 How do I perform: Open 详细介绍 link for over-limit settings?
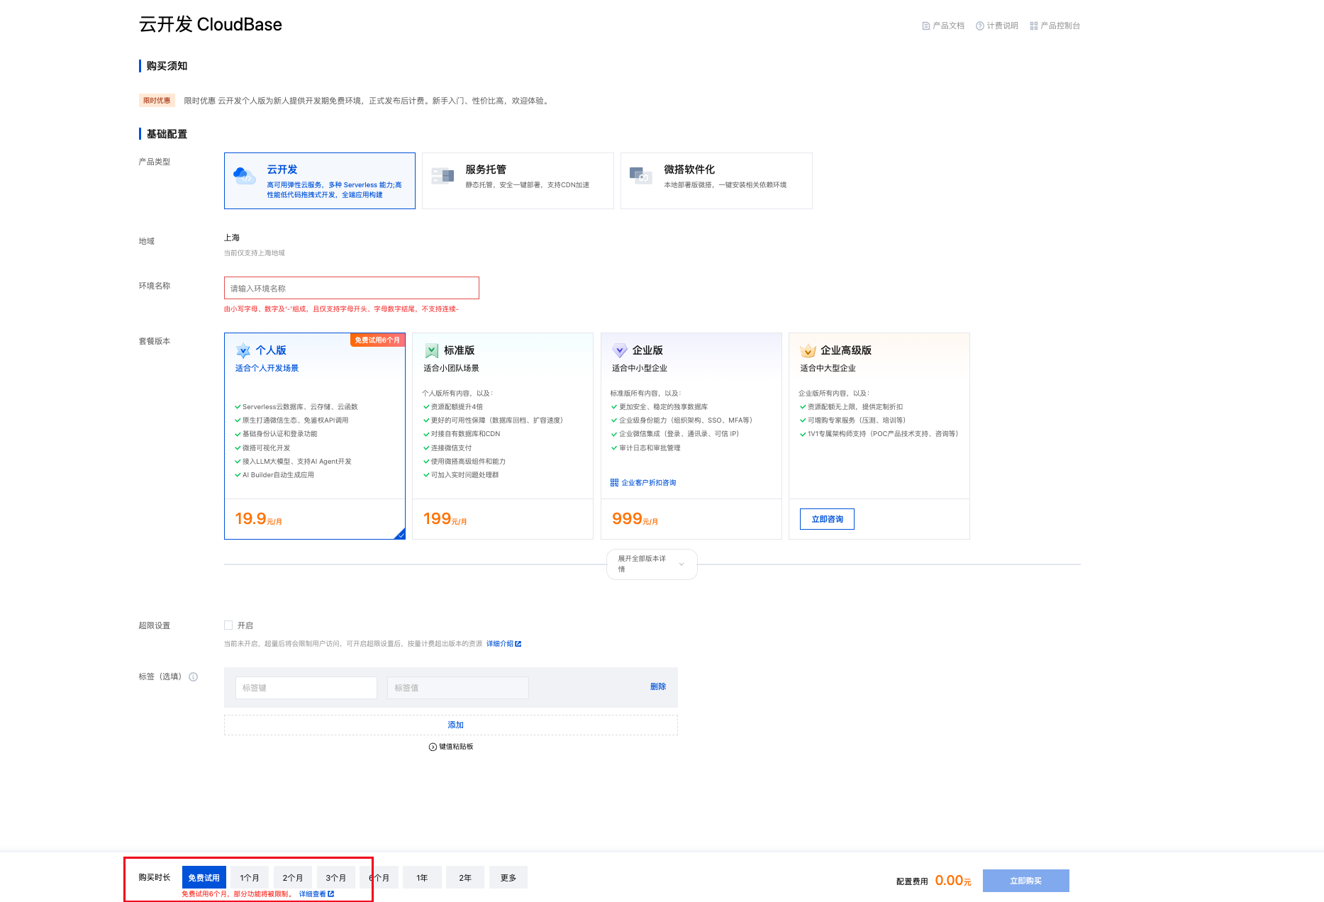coord(504,644)
